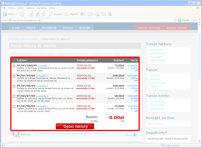Image resolution: width=202 pixels, height=148 pixels.
Task: Open the Messenger toolbar icon
Action: [109, 14]
